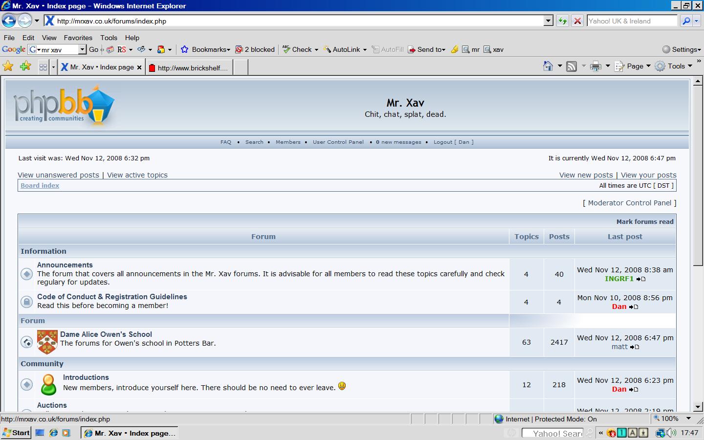704x440 pixels.
Task: Open the Announcements forum
Action: 65,265
